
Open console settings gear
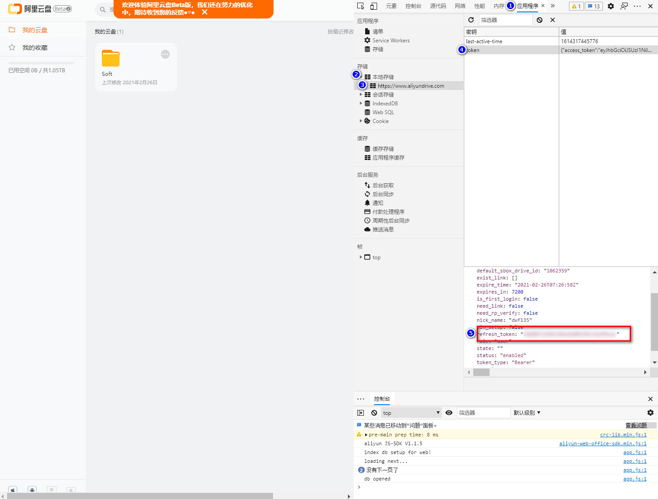650,413
